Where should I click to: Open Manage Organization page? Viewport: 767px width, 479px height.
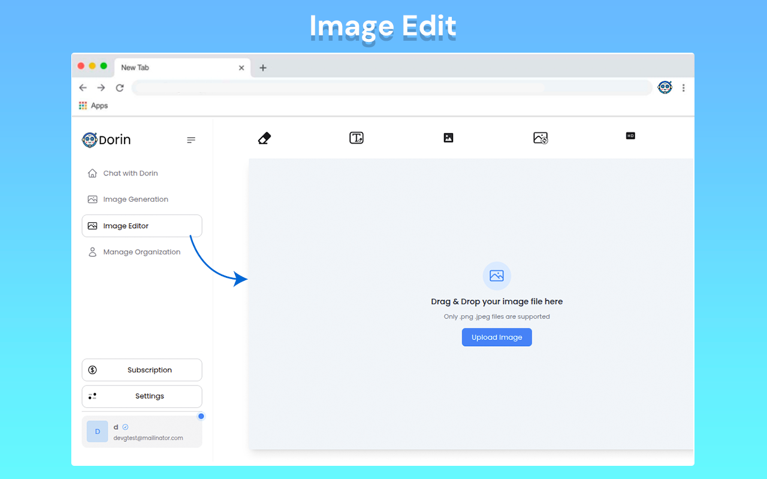141,252
